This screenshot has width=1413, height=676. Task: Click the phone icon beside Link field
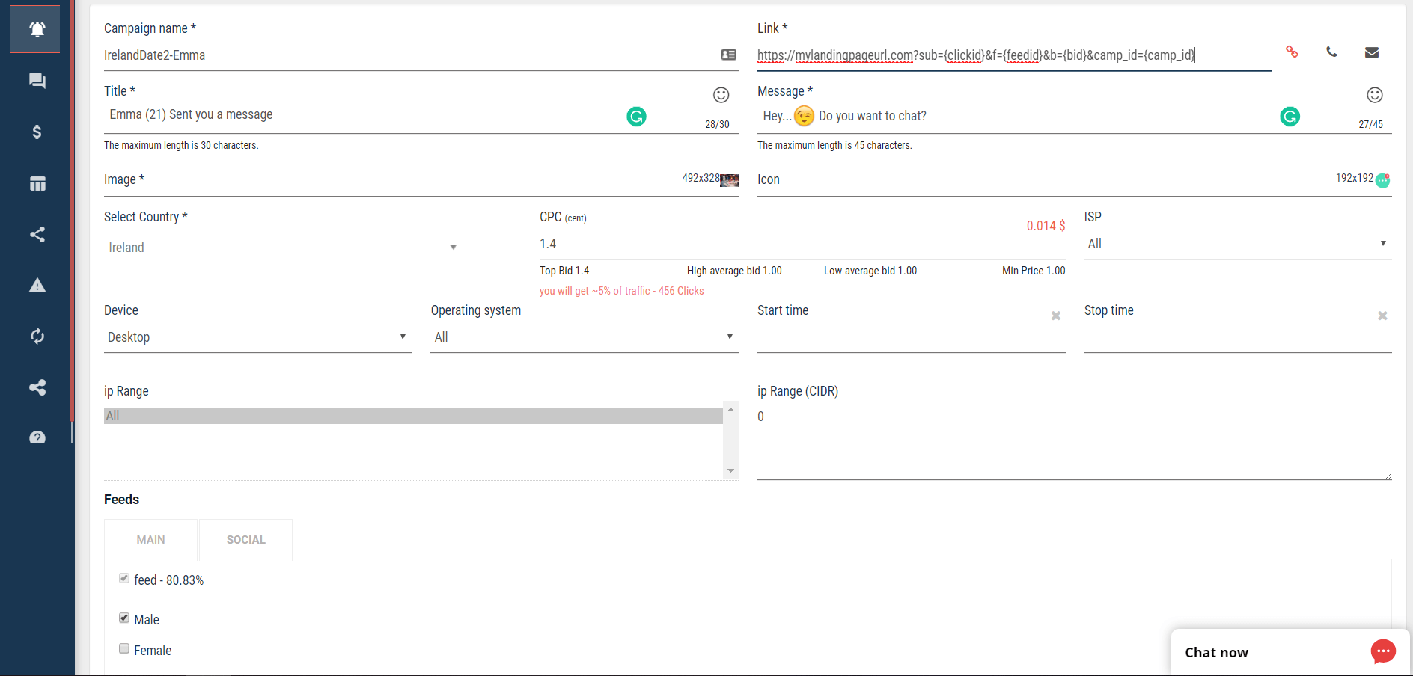(x=1331, y=52)
